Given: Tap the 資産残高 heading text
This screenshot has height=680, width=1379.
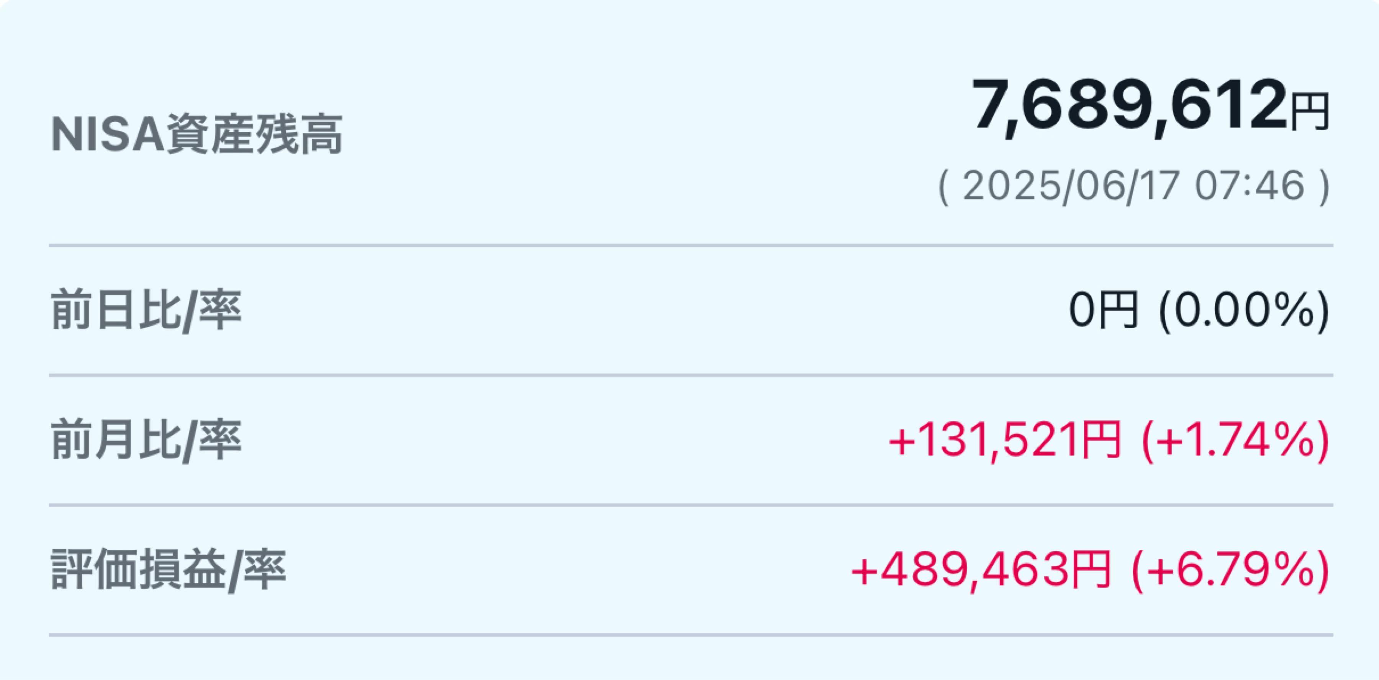Looking at the screenshot, I should click(x=254, y=134).
